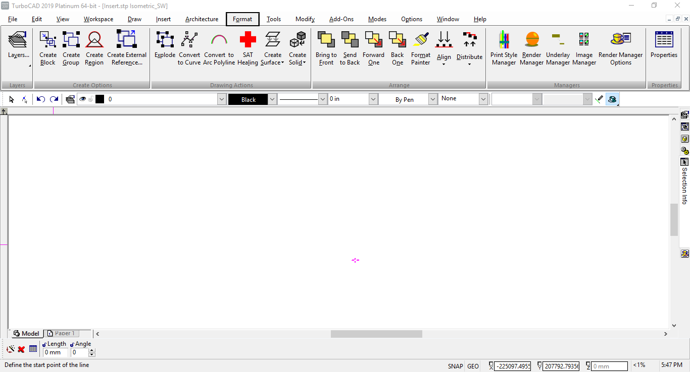Open the Format menu
690x372 pixels.
point(242,19)
